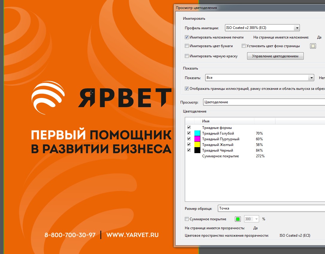Click the 84% value for Черный

point(259,150)
